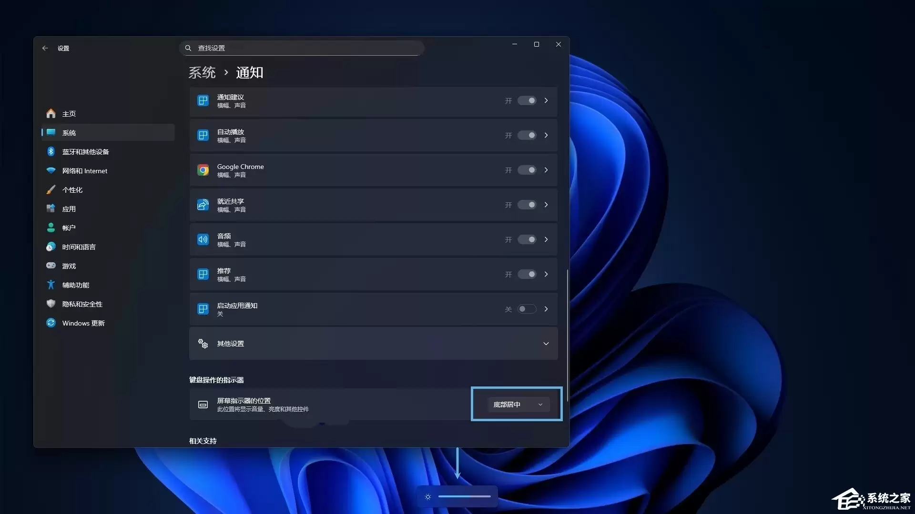
Task: Switch to Windows 更新 in sidebar
Action: coord(51,323)
